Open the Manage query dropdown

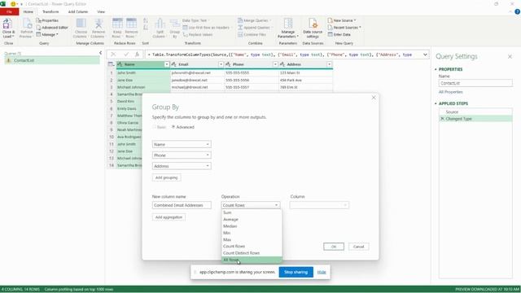click(x=47, y=34)
